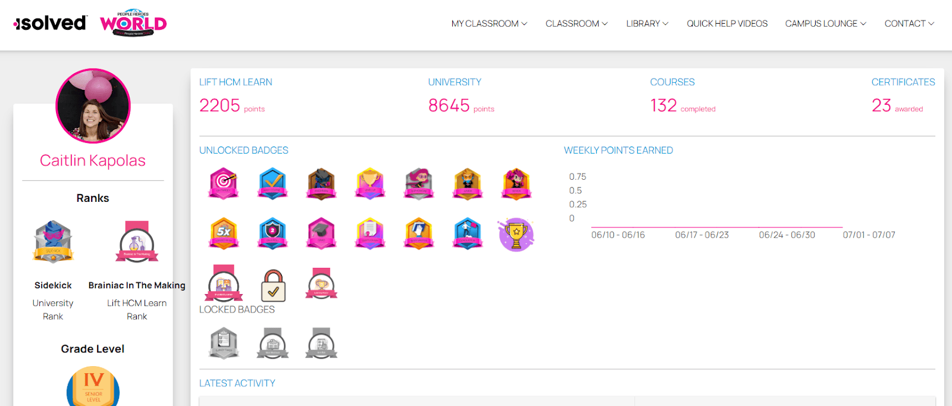This screenshot has height=406, width=952.
Task: Expand the Contact dropdown menu
Action: (909, 24)
